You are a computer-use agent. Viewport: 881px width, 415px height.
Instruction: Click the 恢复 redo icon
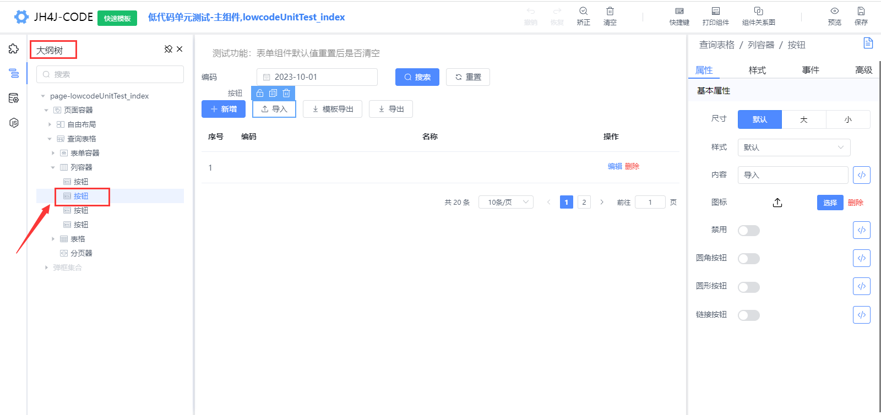click(557, 11)
